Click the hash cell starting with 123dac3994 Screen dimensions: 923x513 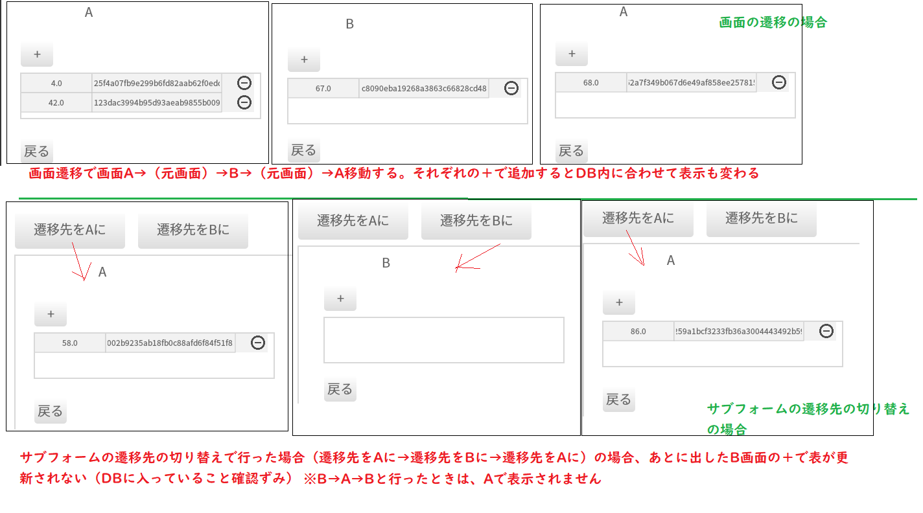tap(157, 102)
